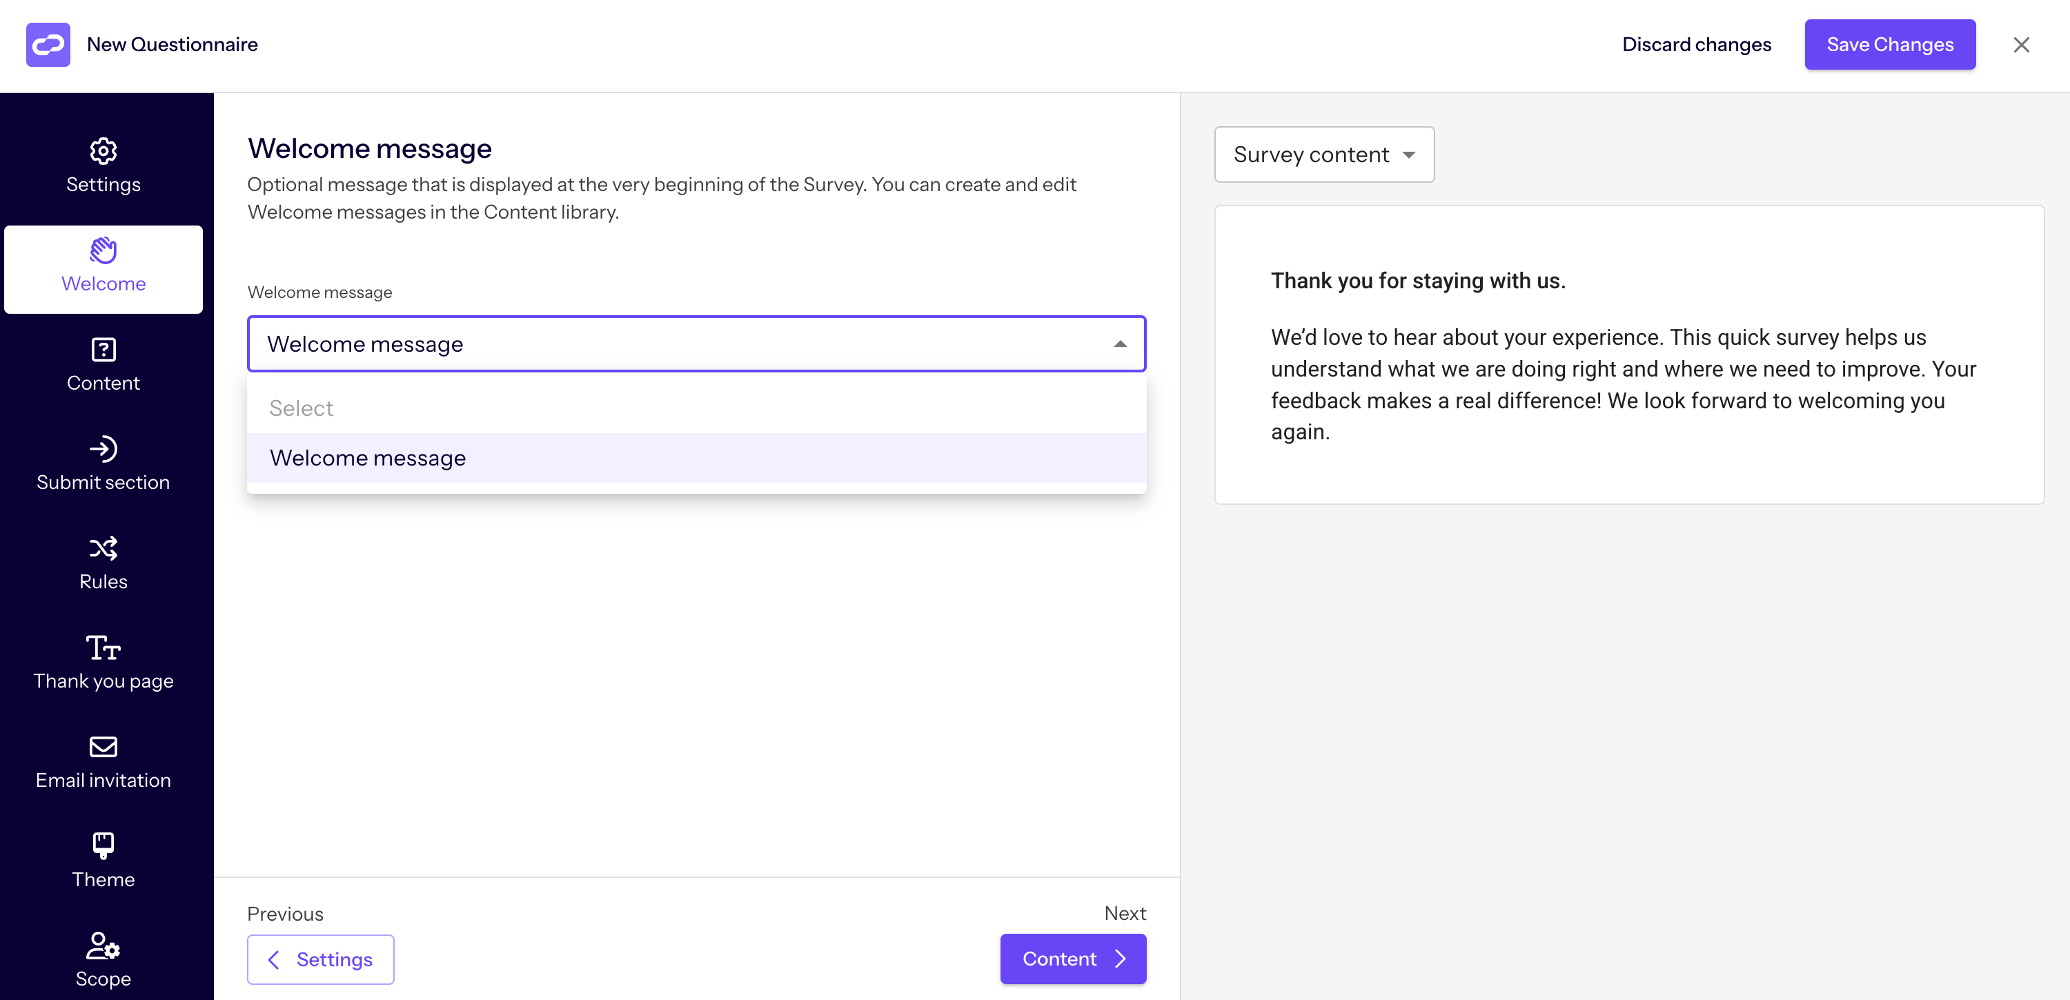Click the 'Previous' label above the Settings button
2070x1000 pixels.
285,914
